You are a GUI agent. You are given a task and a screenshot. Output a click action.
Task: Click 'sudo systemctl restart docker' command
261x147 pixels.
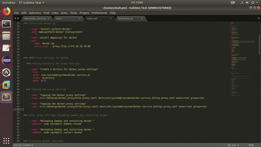[x=63, y=132]
